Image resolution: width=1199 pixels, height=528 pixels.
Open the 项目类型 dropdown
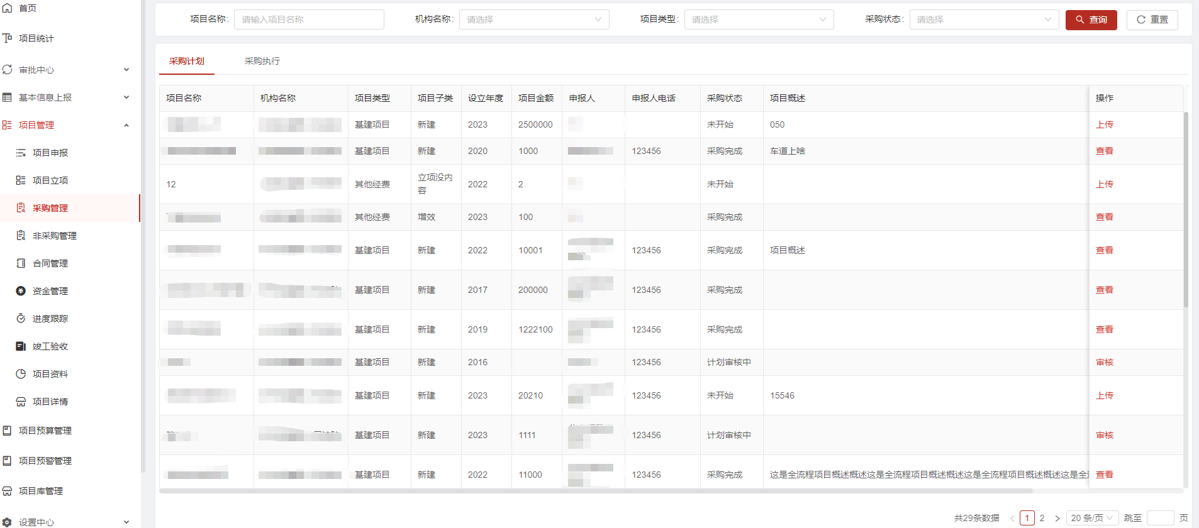(x=759, y=19)
